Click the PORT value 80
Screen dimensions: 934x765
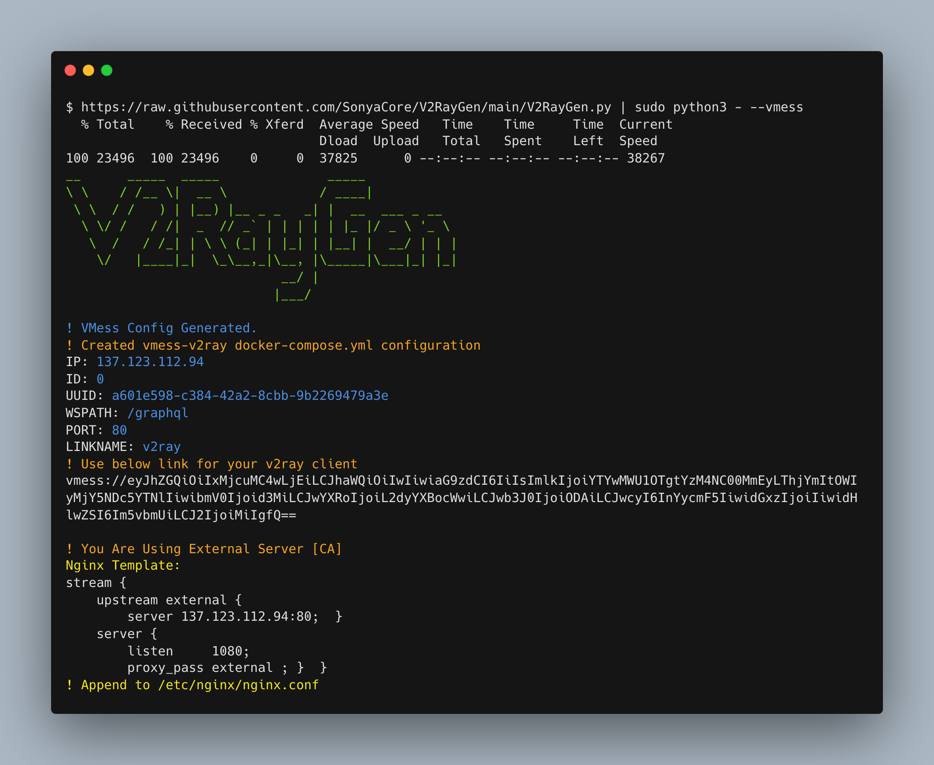click(119, 430)
